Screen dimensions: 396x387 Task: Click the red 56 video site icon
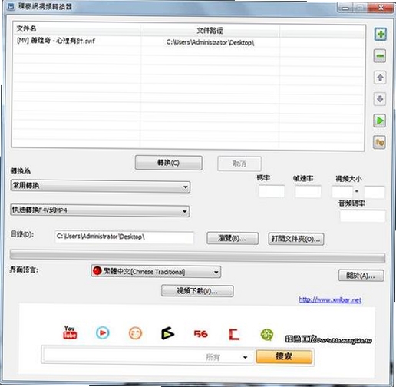point(201,334)
